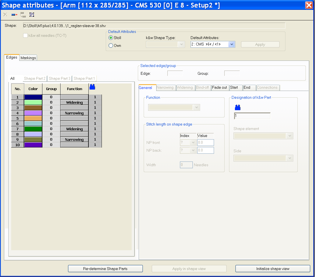This screenshot has height=277, width=315.
Task: Open the Default Attributes dropdown
Action: click(231, 44)
